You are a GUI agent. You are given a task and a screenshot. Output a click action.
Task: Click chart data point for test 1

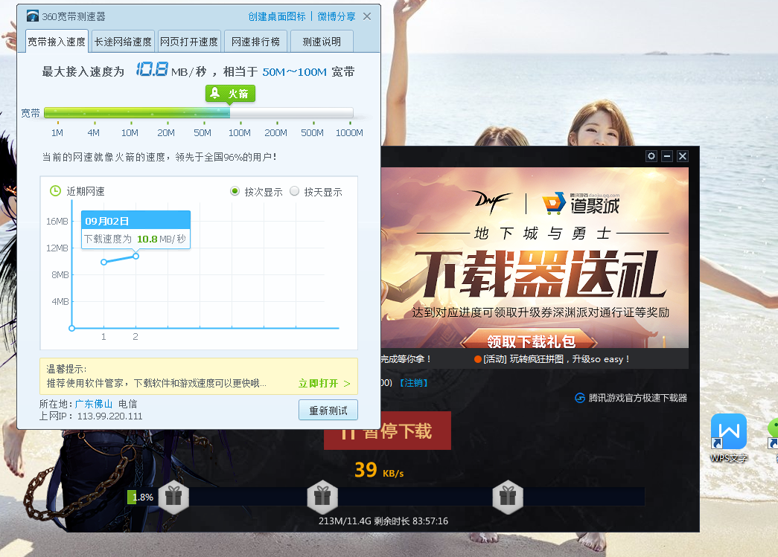103,263
